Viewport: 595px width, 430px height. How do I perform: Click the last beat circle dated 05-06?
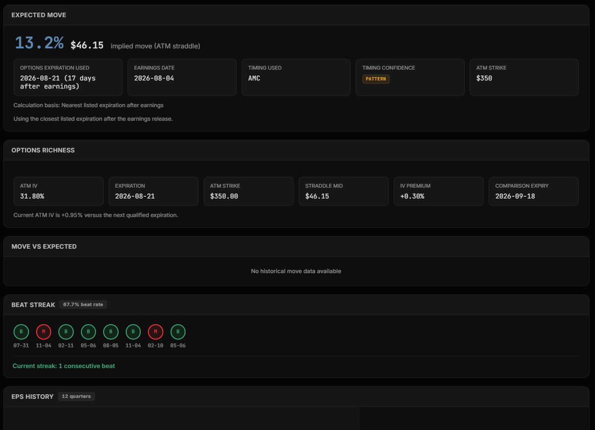coord(178,331)
